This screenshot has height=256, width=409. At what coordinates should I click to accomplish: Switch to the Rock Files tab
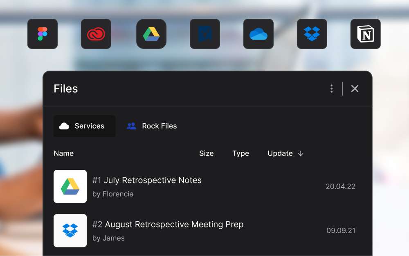tap(159, 126)
